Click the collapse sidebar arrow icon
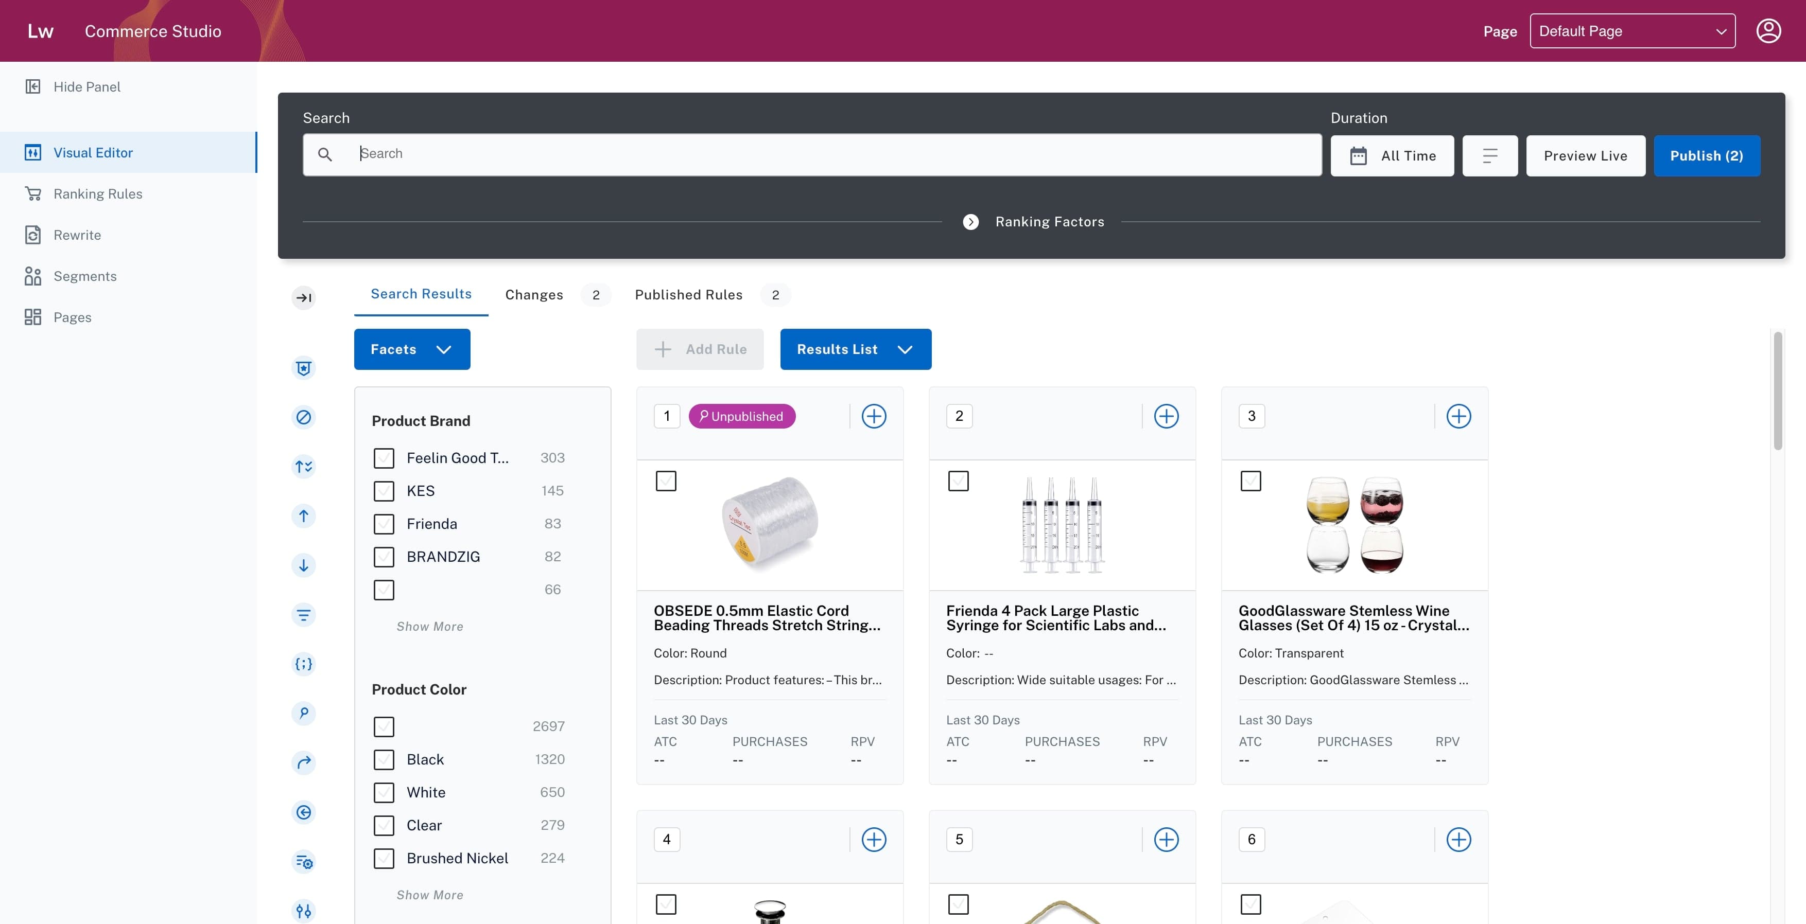Screen dimensions: 1806x924 point(304,298)
